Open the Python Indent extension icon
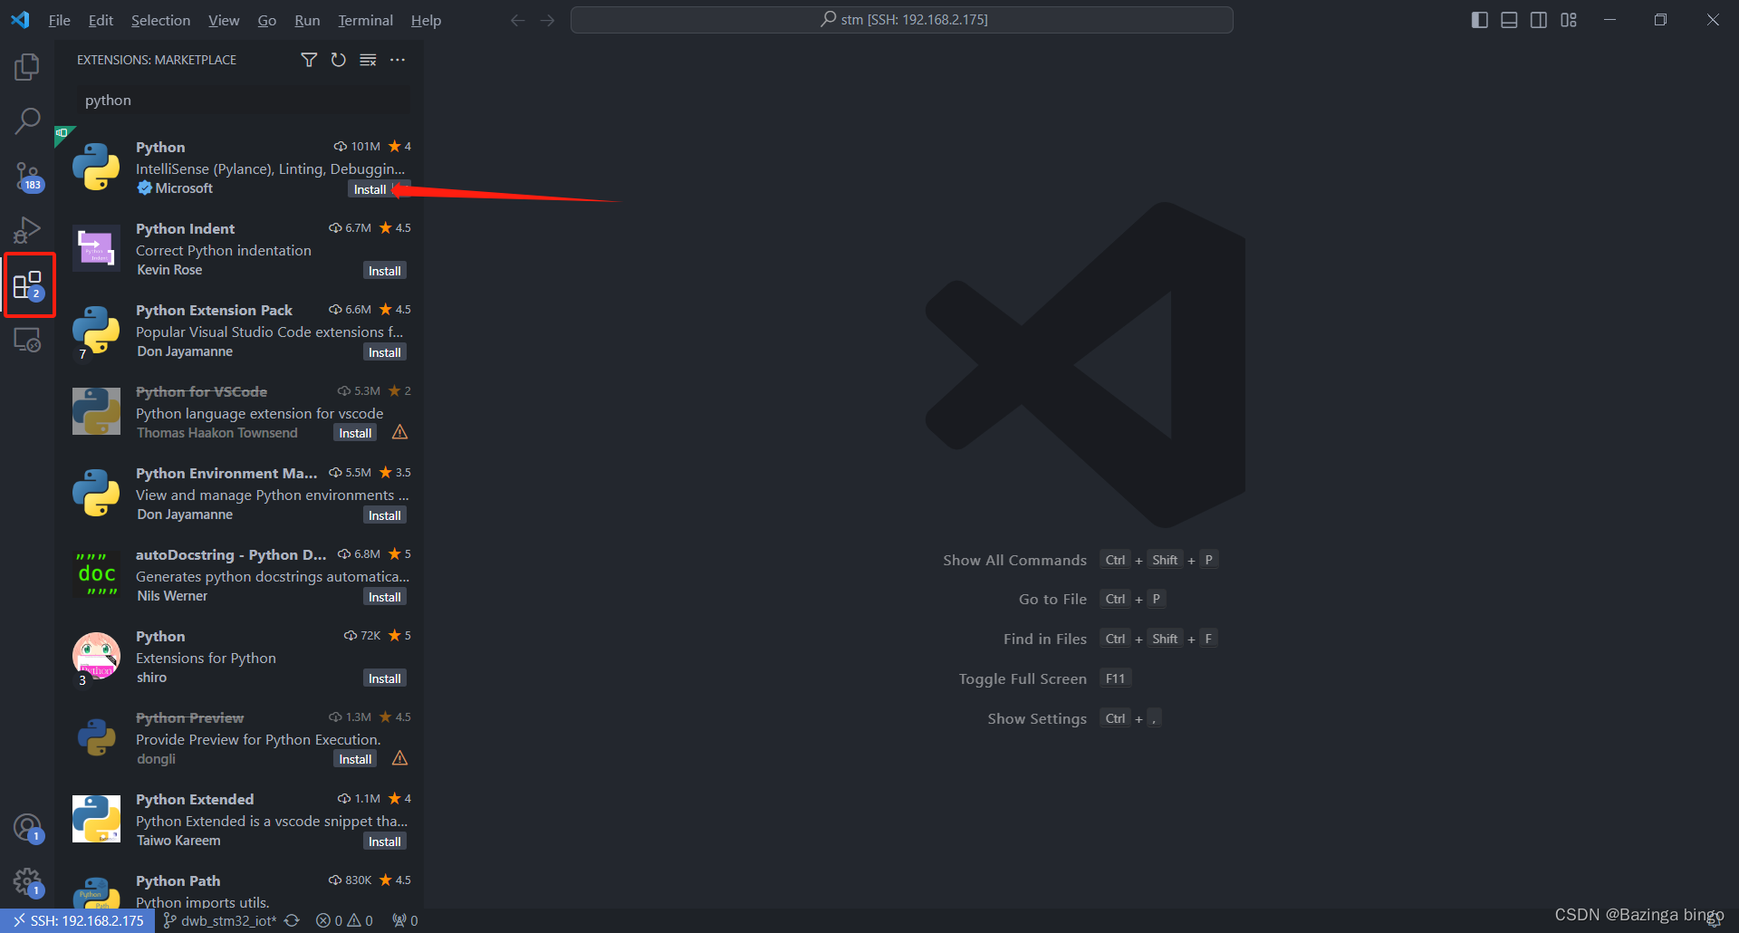The width and height of the screenshot is (1739, 933). [x=96, y=248]
